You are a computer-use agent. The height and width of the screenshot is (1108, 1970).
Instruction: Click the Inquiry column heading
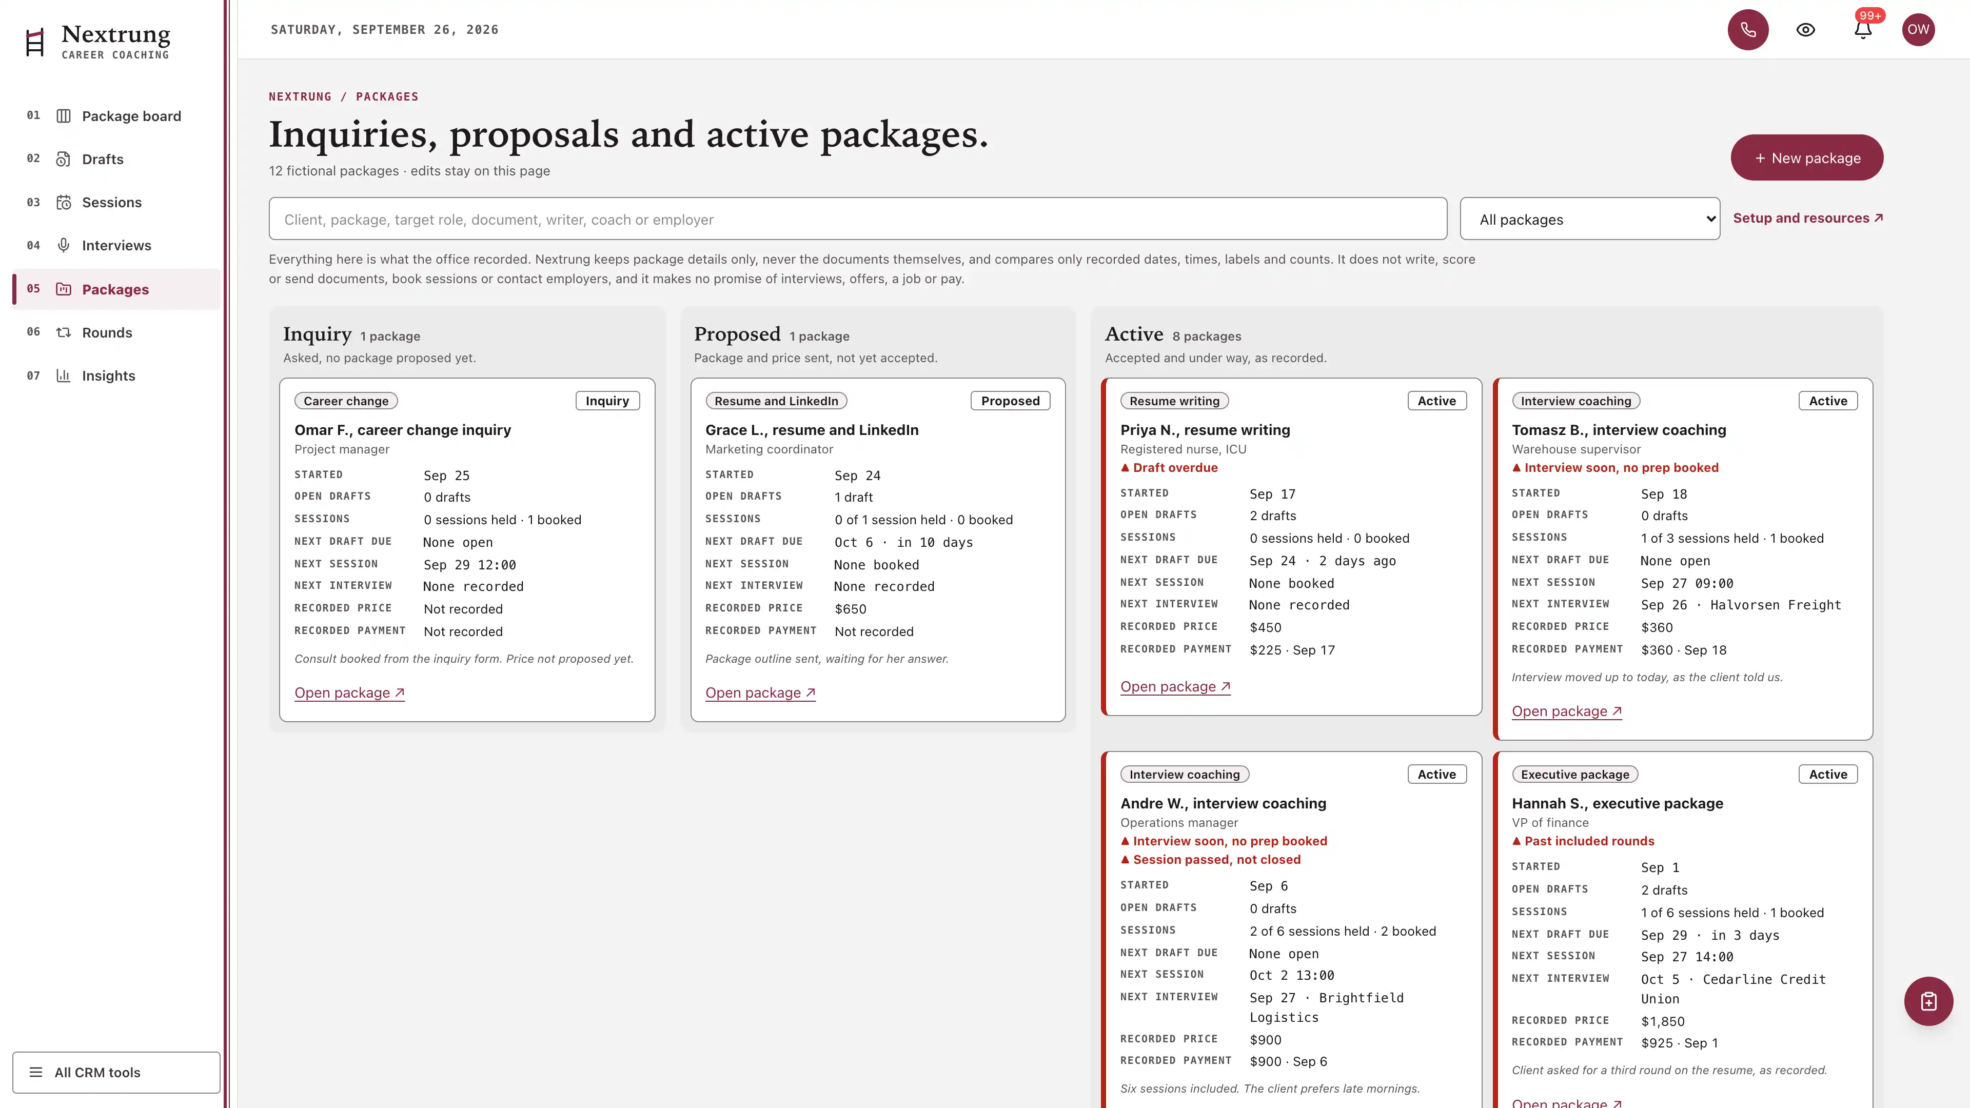pyautogui.click(x=318, y=334)
